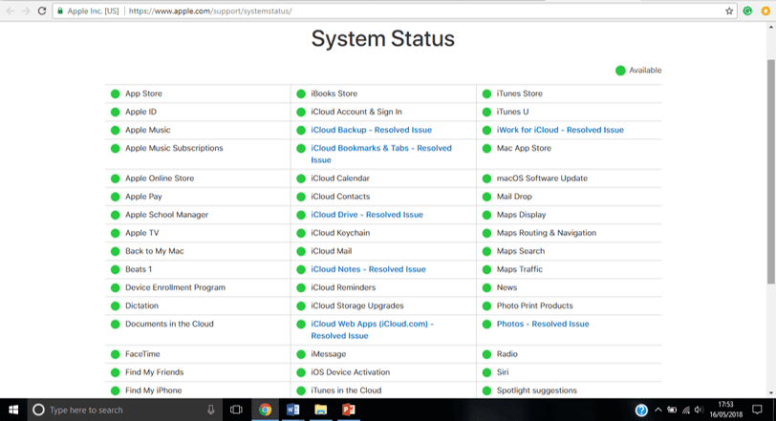Image resolution: width=776 pixels, height=421 pixels.
Task: Click the scrollbar up arrow
Action: 771,27
